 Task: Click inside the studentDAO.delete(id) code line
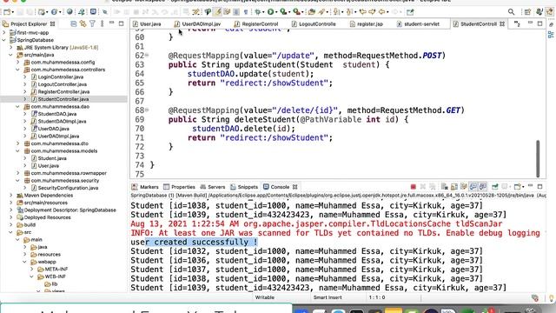click(243, 129)
